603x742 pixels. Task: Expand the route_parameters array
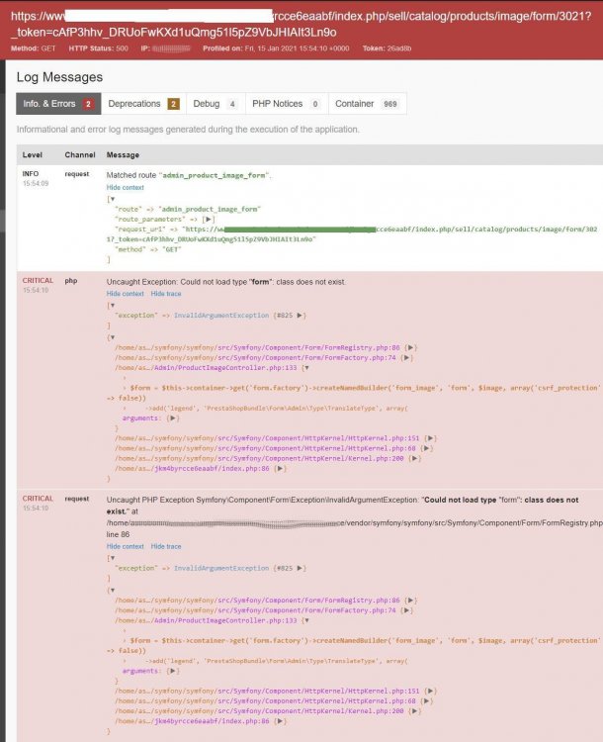[209, 219]
